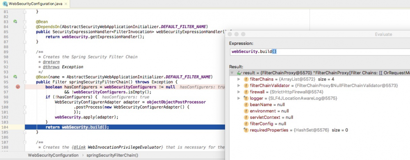Click the field icon beside environment
410x160 pixels.
click(x=246, y=111)
